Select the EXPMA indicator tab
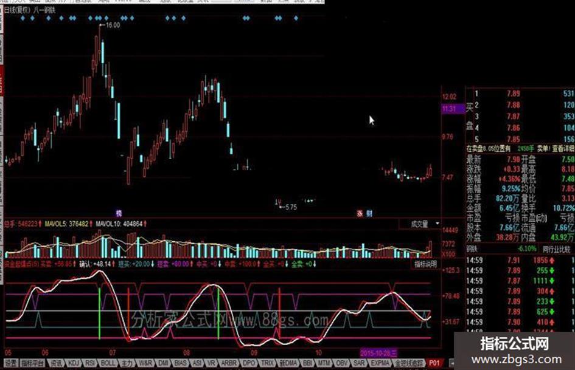 (x=380, y=363)
